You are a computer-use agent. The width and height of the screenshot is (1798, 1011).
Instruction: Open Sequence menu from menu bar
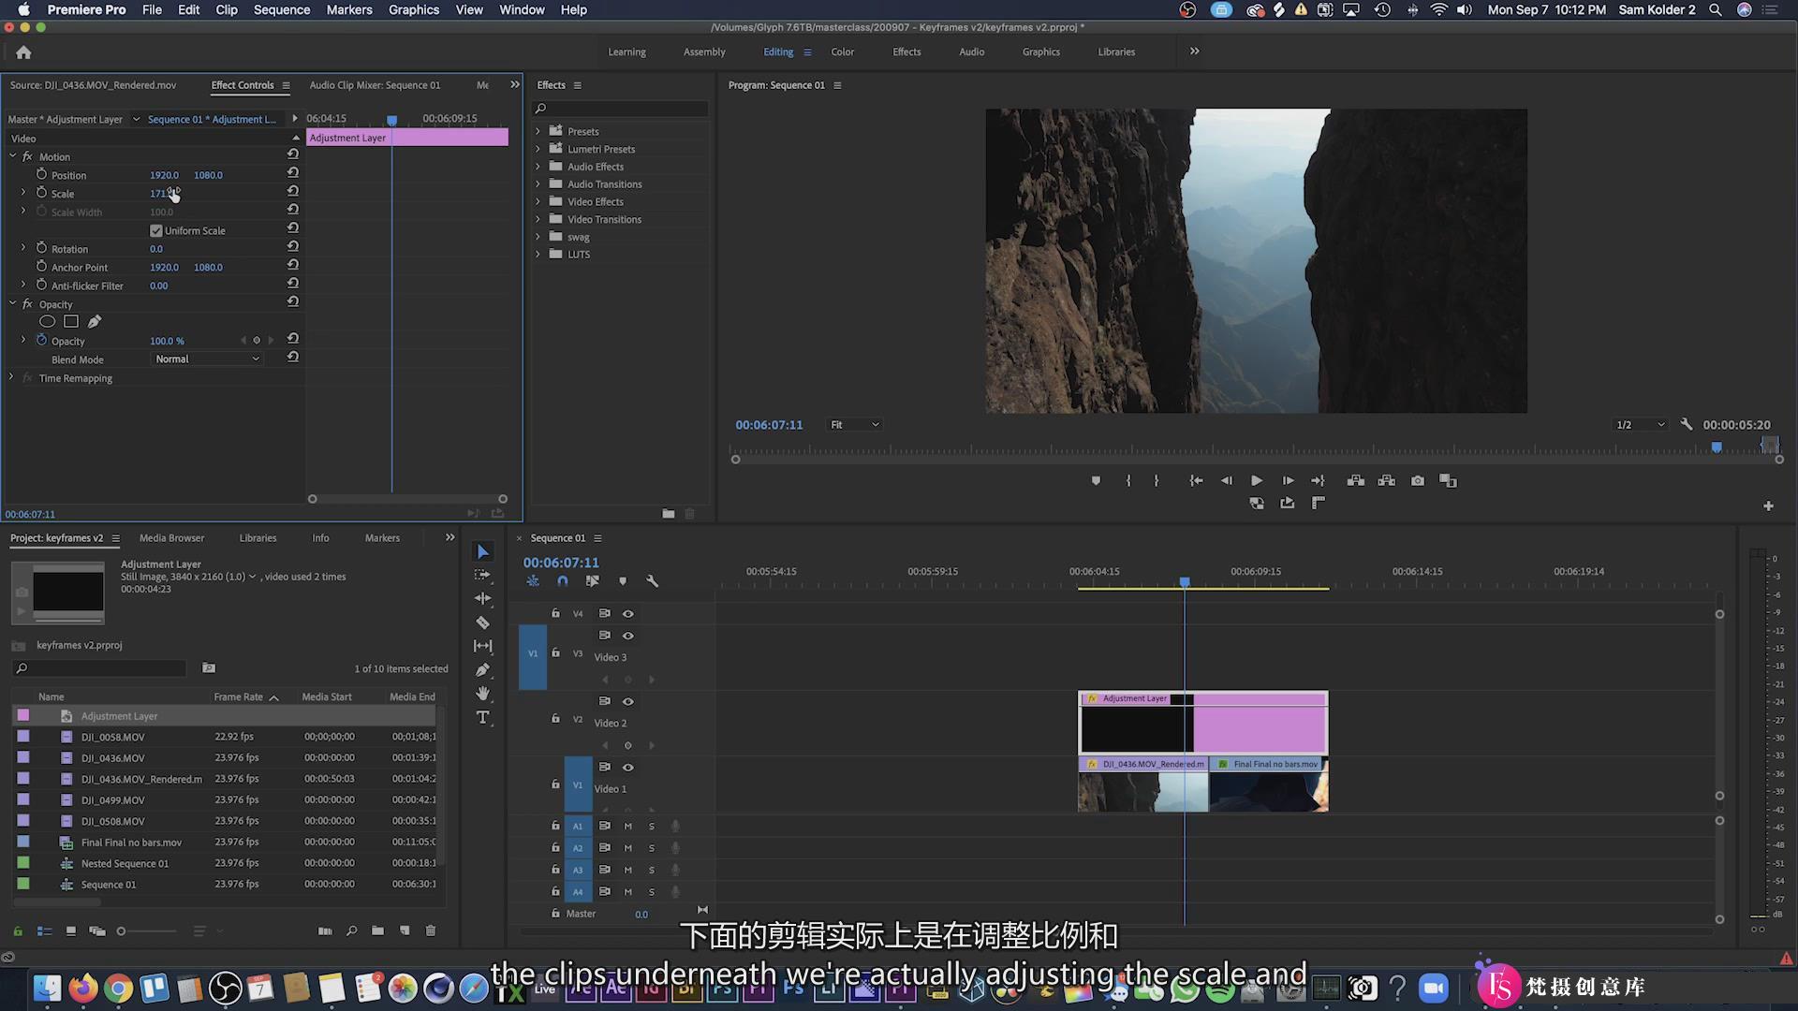pos(279,8)
